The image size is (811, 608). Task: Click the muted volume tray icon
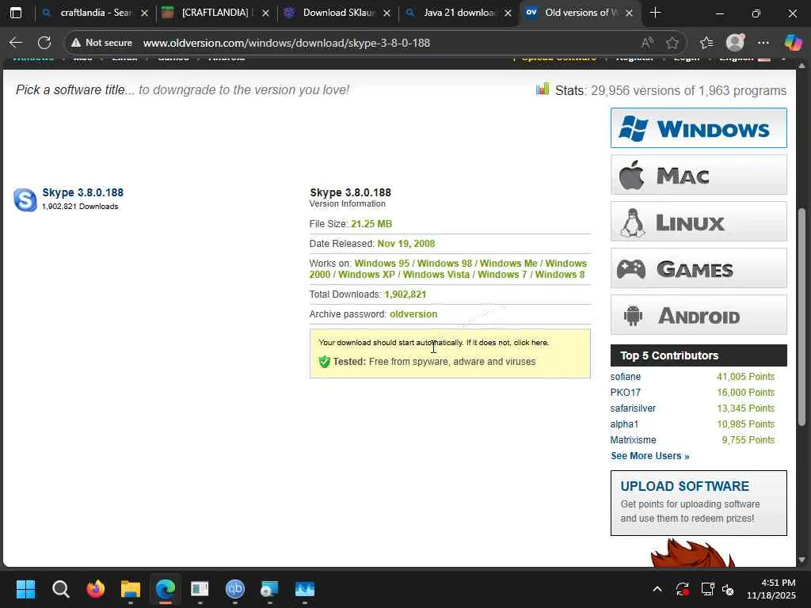[x=729, y=589]
